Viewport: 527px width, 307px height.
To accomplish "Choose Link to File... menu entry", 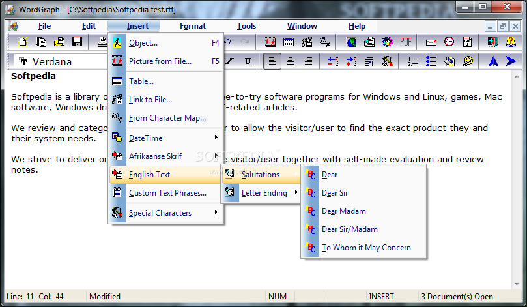I will click(x=166, y=100).
